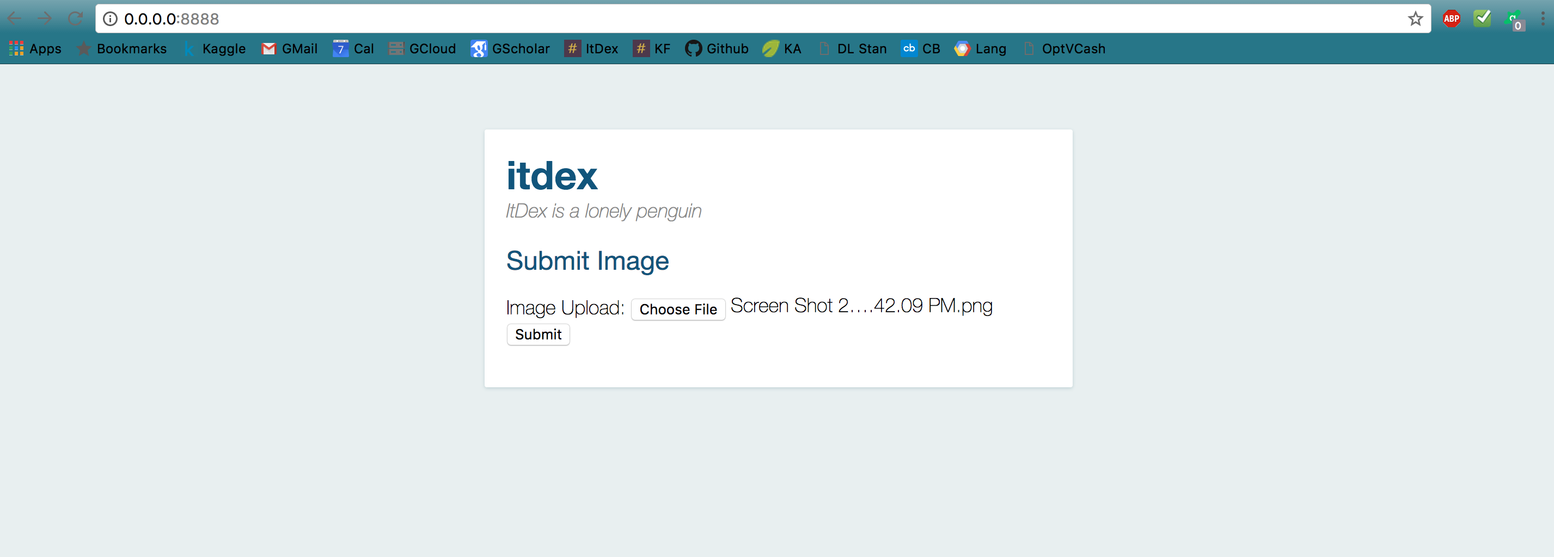Open the Kaggle bookmark
1554x557 pixels.
click(x=215, y=49)
